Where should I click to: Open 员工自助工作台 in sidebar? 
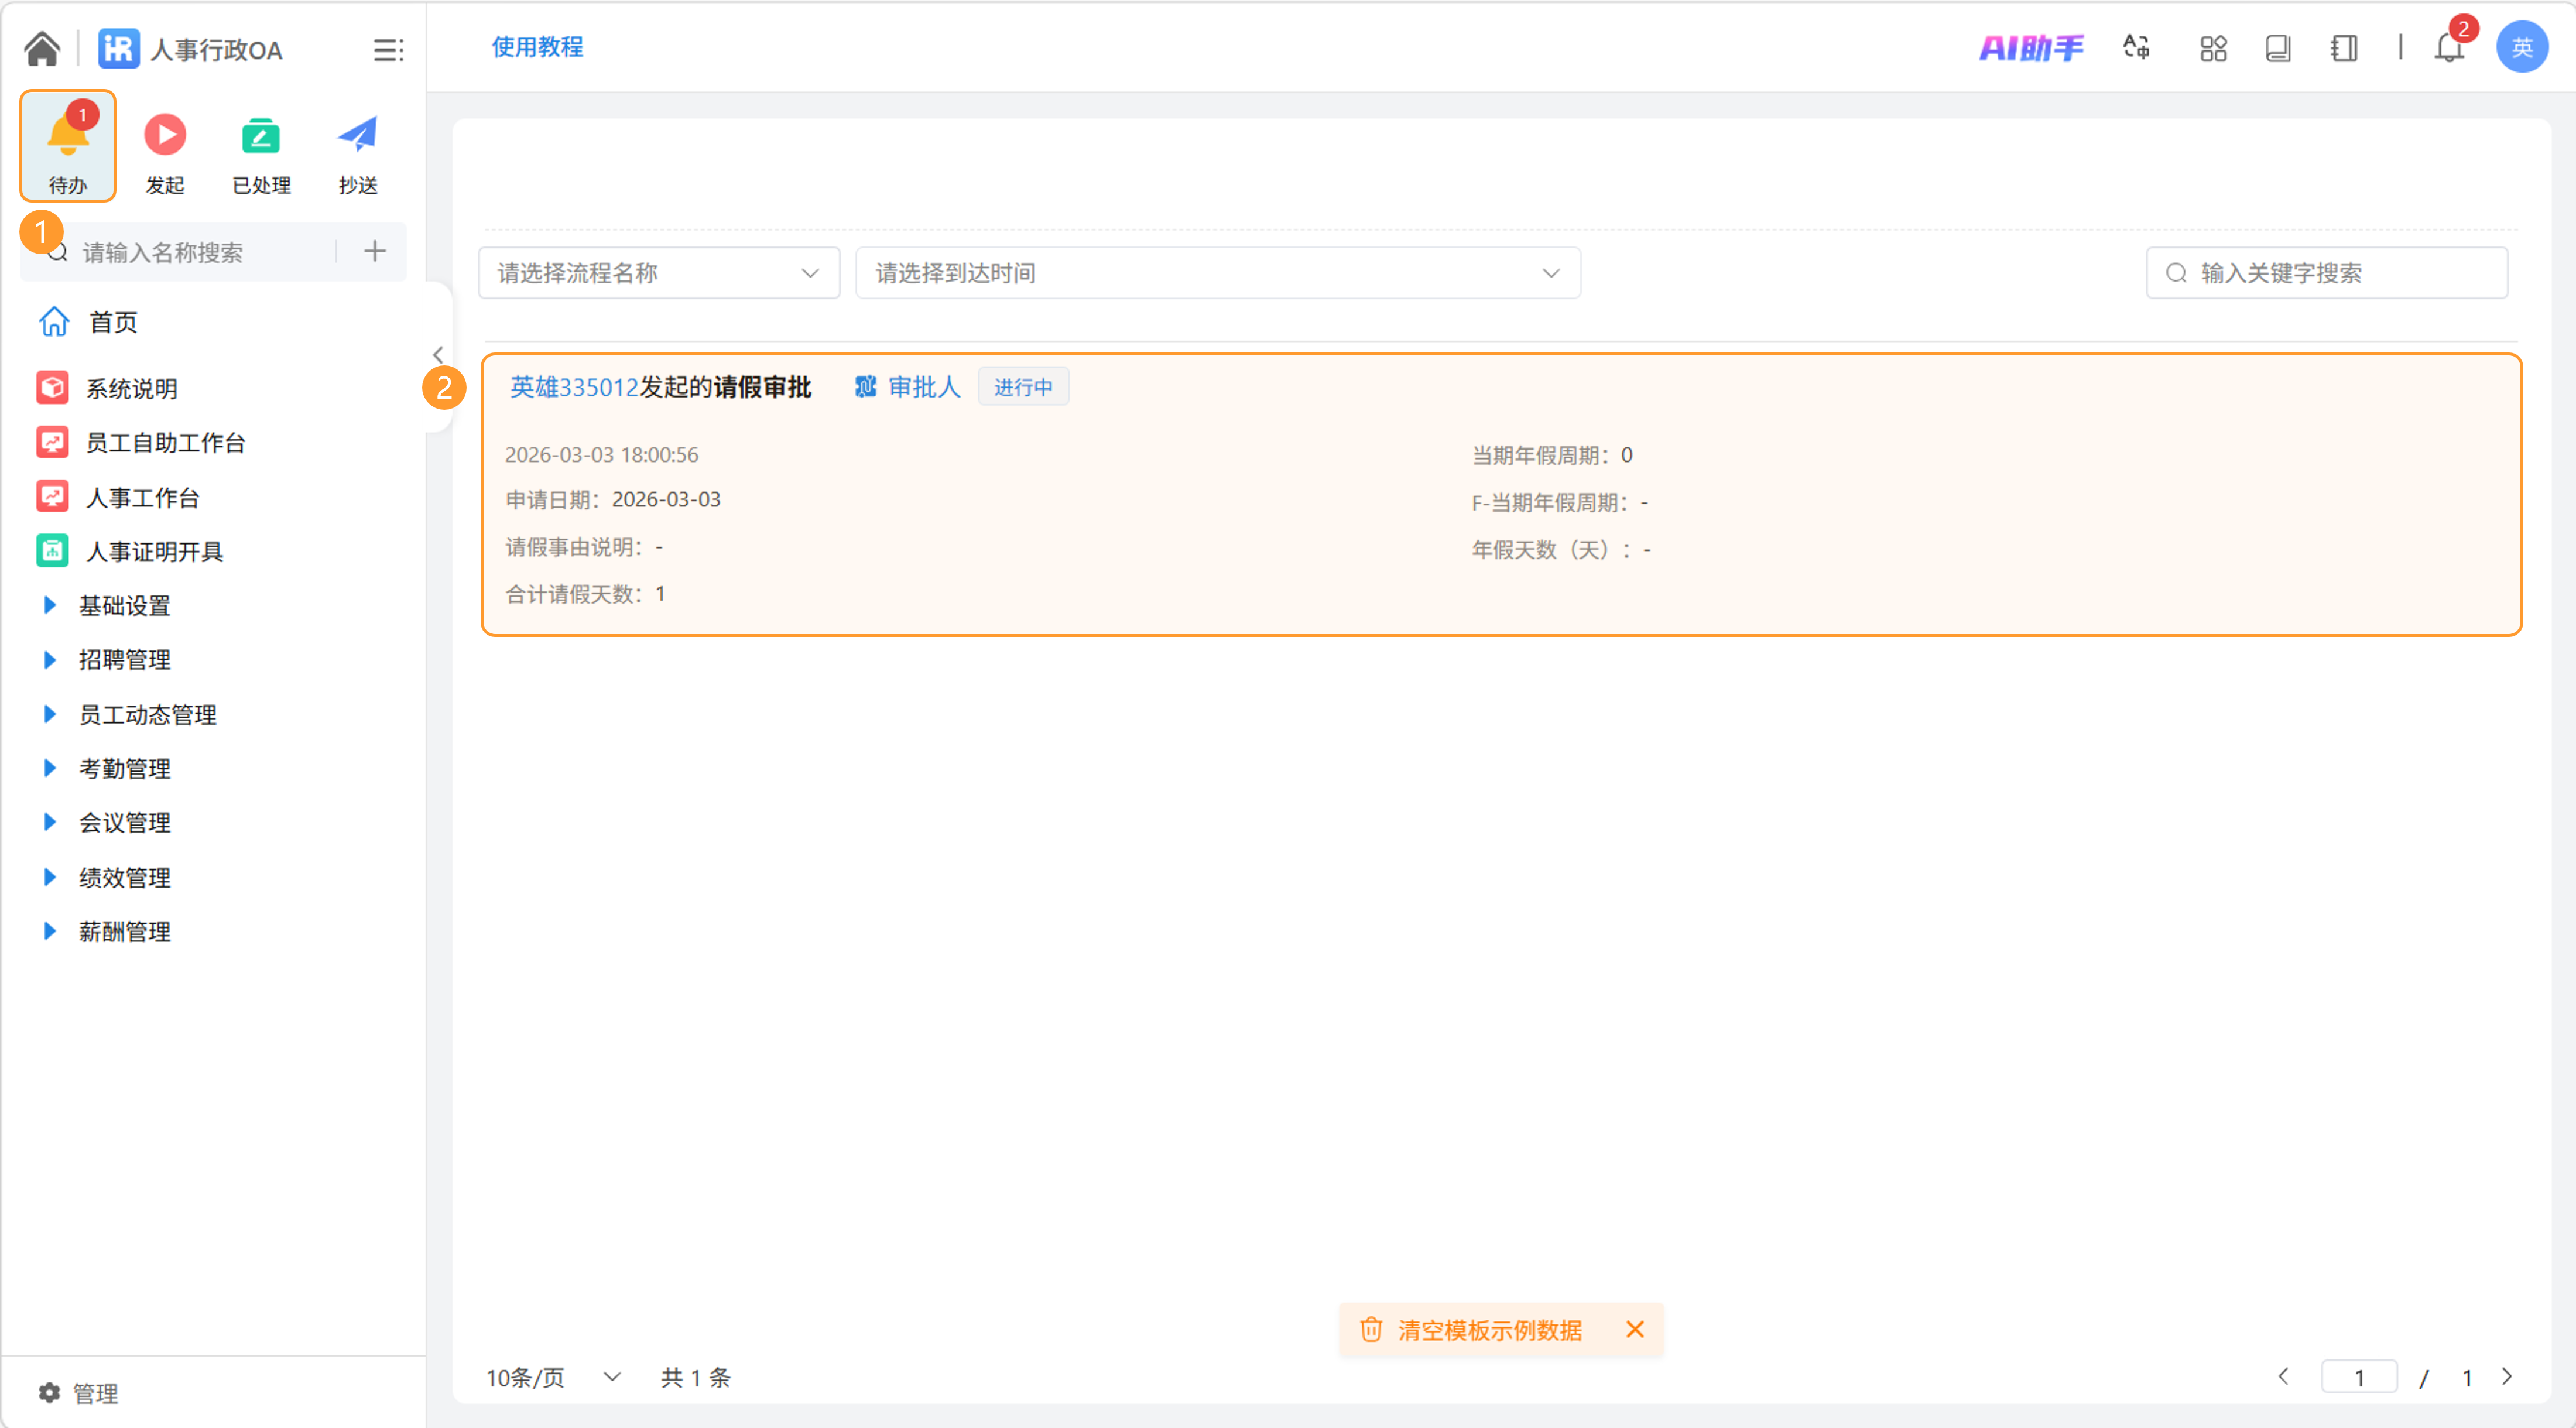click(165, 442)
